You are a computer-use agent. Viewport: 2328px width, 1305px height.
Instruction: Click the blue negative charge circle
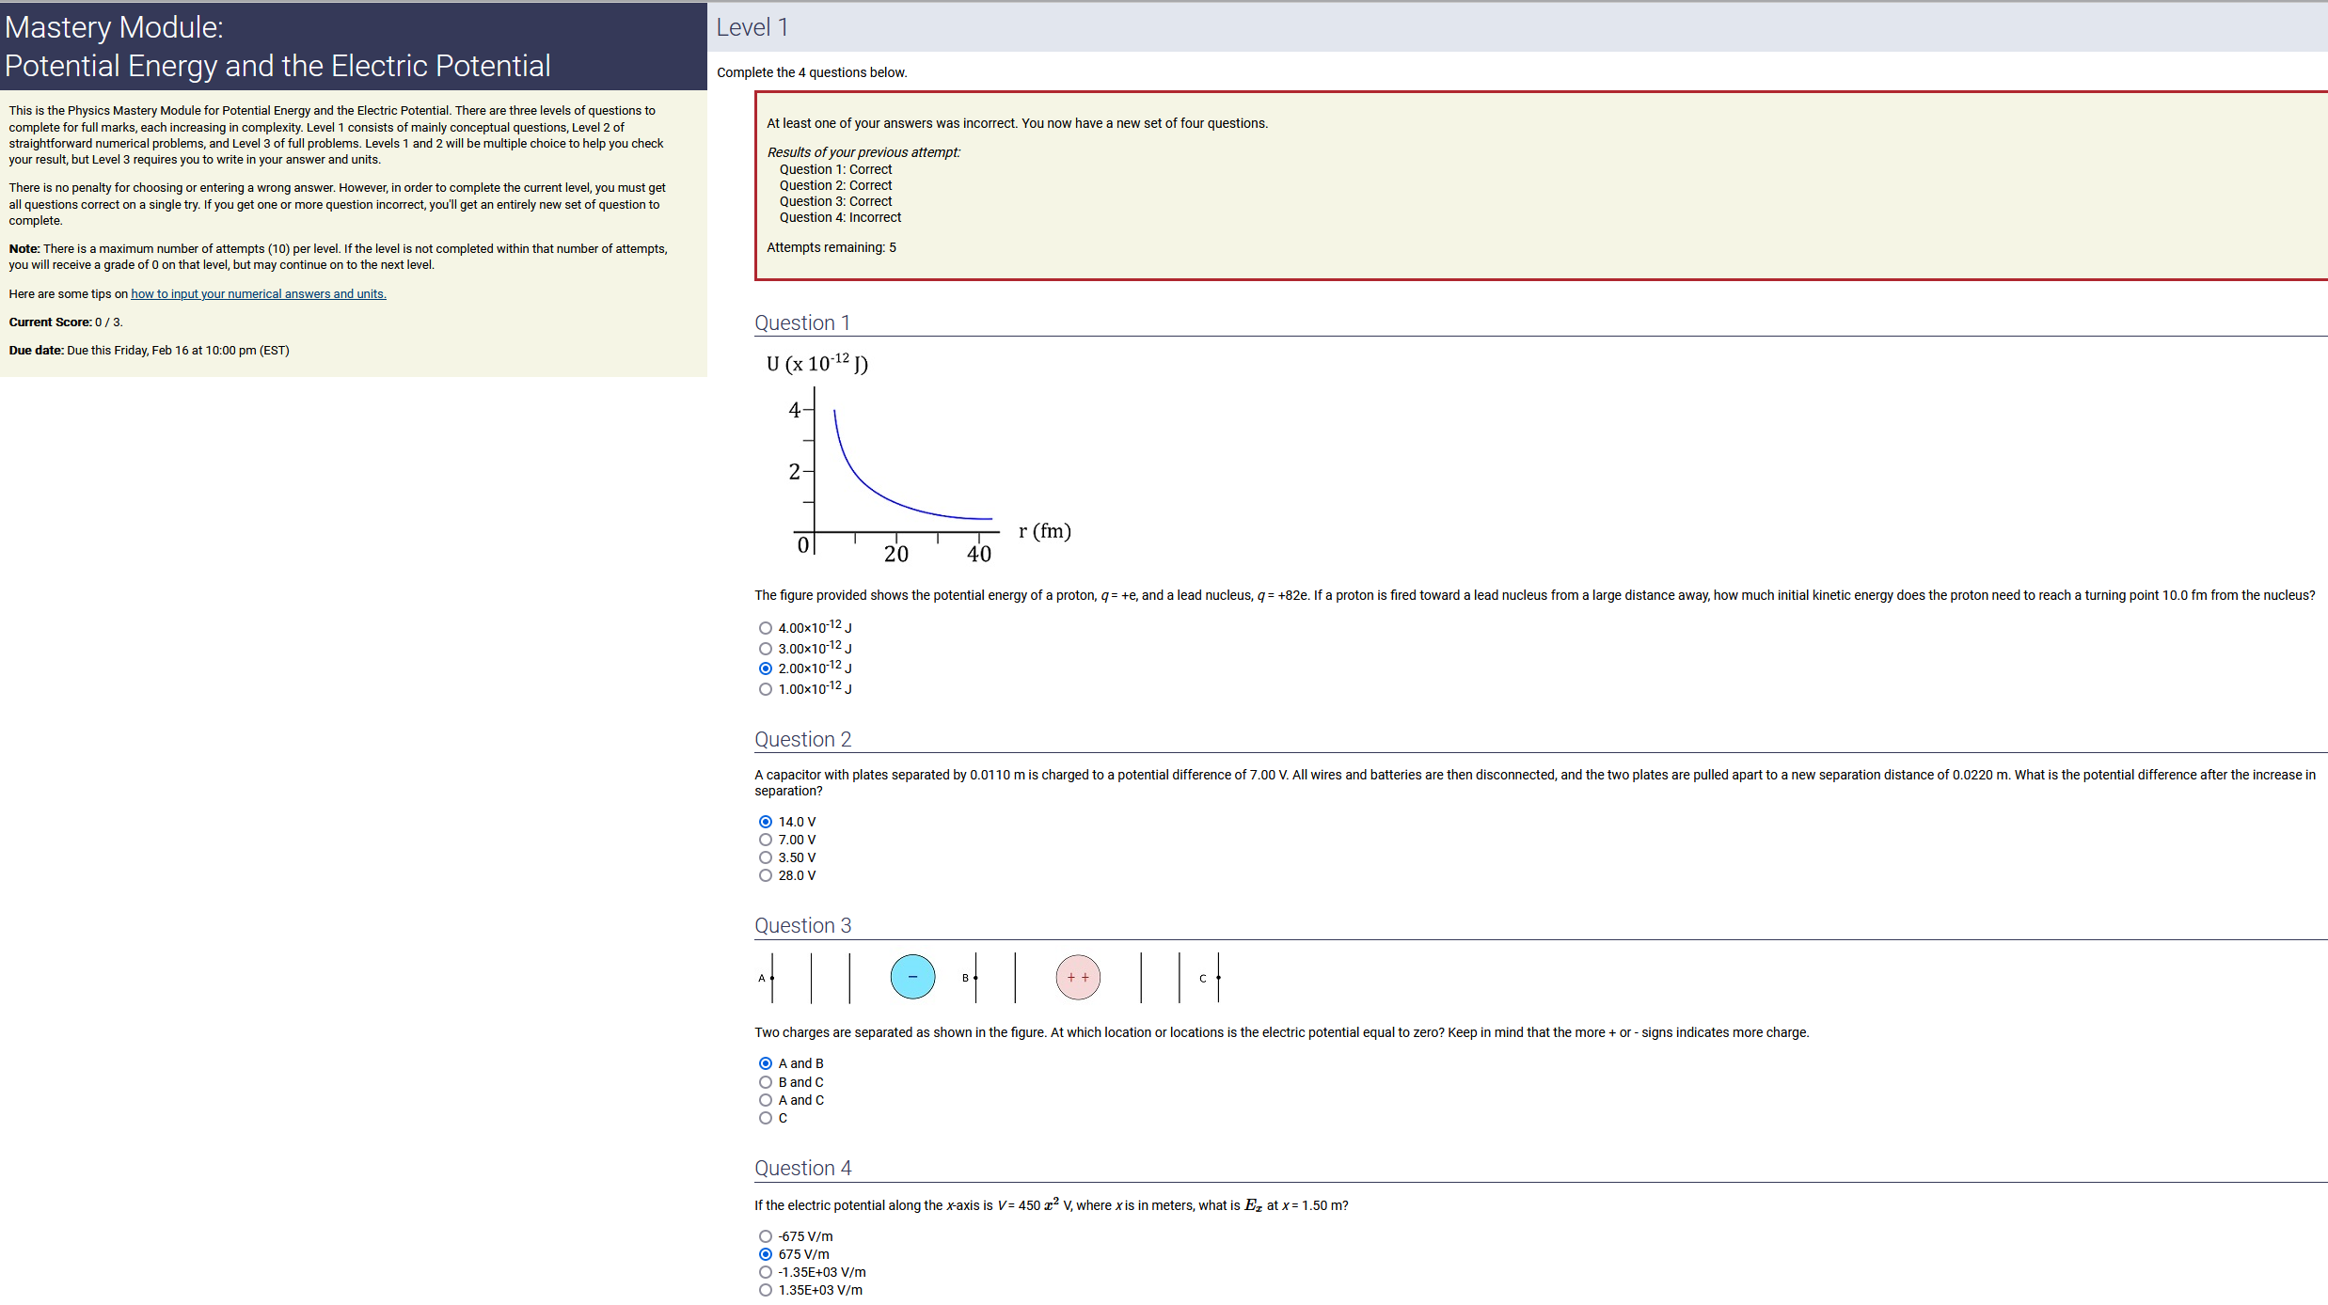tap(912, 977)
